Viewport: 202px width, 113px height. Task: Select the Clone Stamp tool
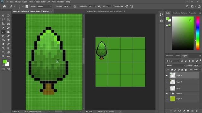pos(9,32)
